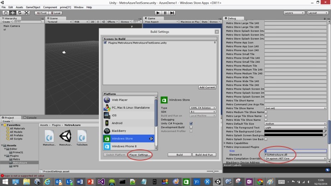This screenshot has height=186, width=331.
Task: Toggle Maximize on Play in Game view
Action: point(190,22)
